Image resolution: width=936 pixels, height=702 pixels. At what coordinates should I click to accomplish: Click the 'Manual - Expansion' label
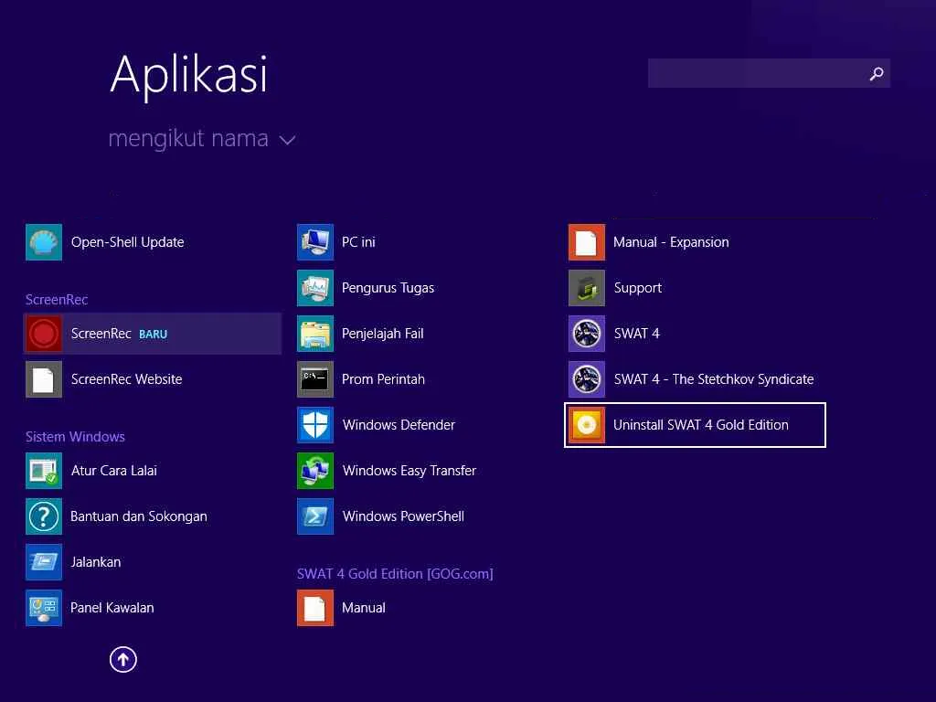tap(671, 241)
